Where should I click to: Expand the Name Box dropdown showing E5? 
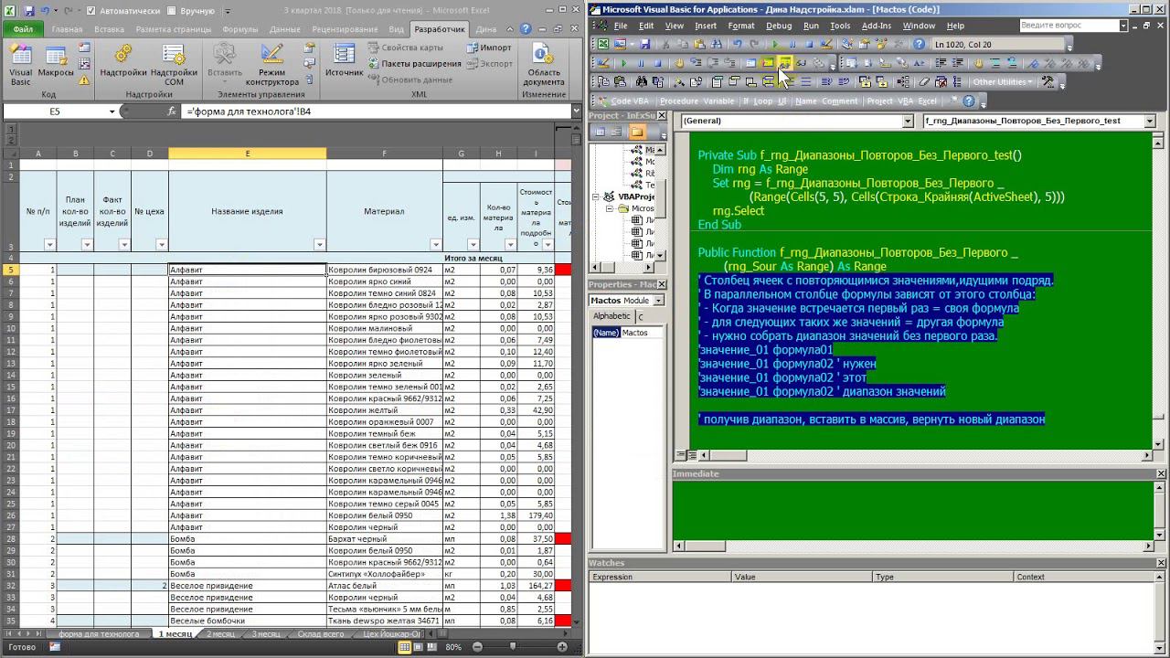pyautogui.click(x=112, y=111)
